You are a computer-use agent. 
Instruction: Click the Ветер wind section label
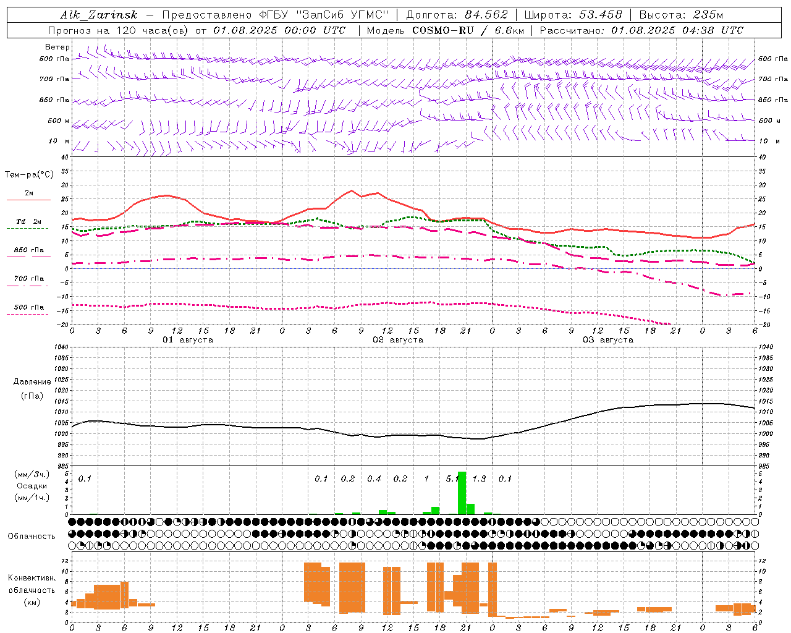[x=57, y=47]
